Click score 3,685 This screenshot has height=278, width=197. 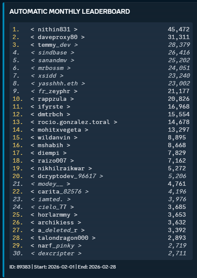pos(177,207)
